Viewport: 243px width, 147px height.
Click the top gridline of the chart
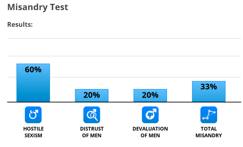(124, 38)
